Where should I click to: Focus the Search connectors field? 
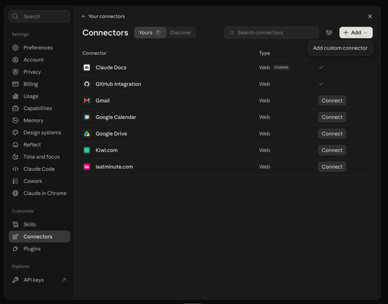[x=272, y=32]
